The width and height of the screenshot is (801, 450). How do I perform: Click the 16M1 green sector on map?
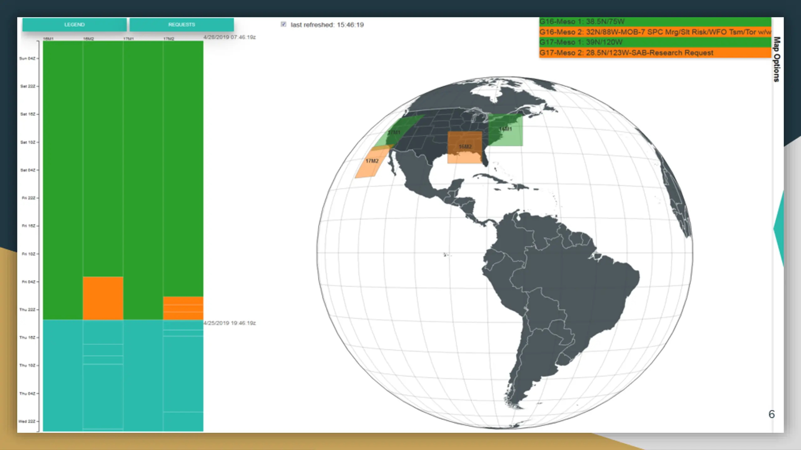coord(505,129)
